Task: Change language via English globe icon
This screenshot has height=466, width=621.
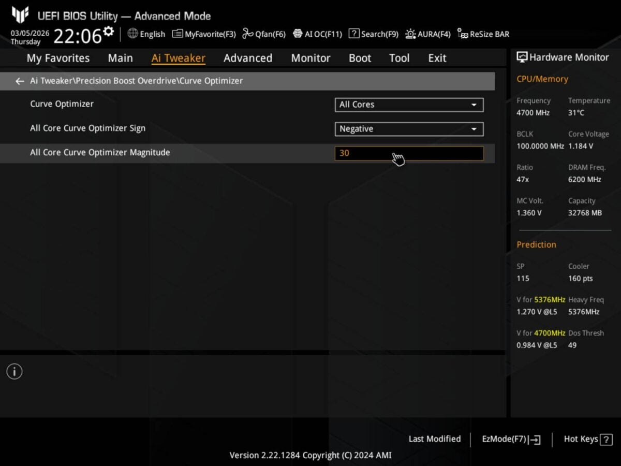Action: (x=146, y=34)
